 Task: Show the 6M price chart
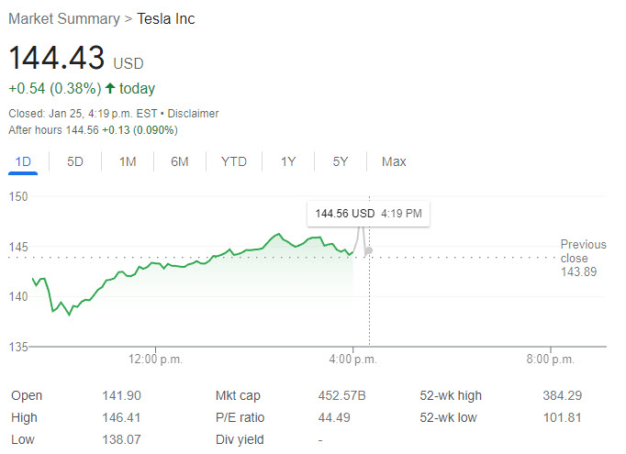(x=180, y=161)
